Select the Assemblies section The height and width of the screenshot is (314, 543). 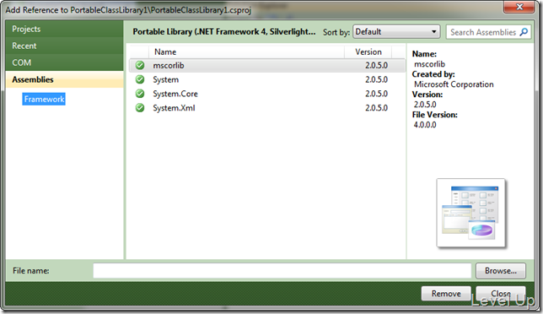click(64, 79)
